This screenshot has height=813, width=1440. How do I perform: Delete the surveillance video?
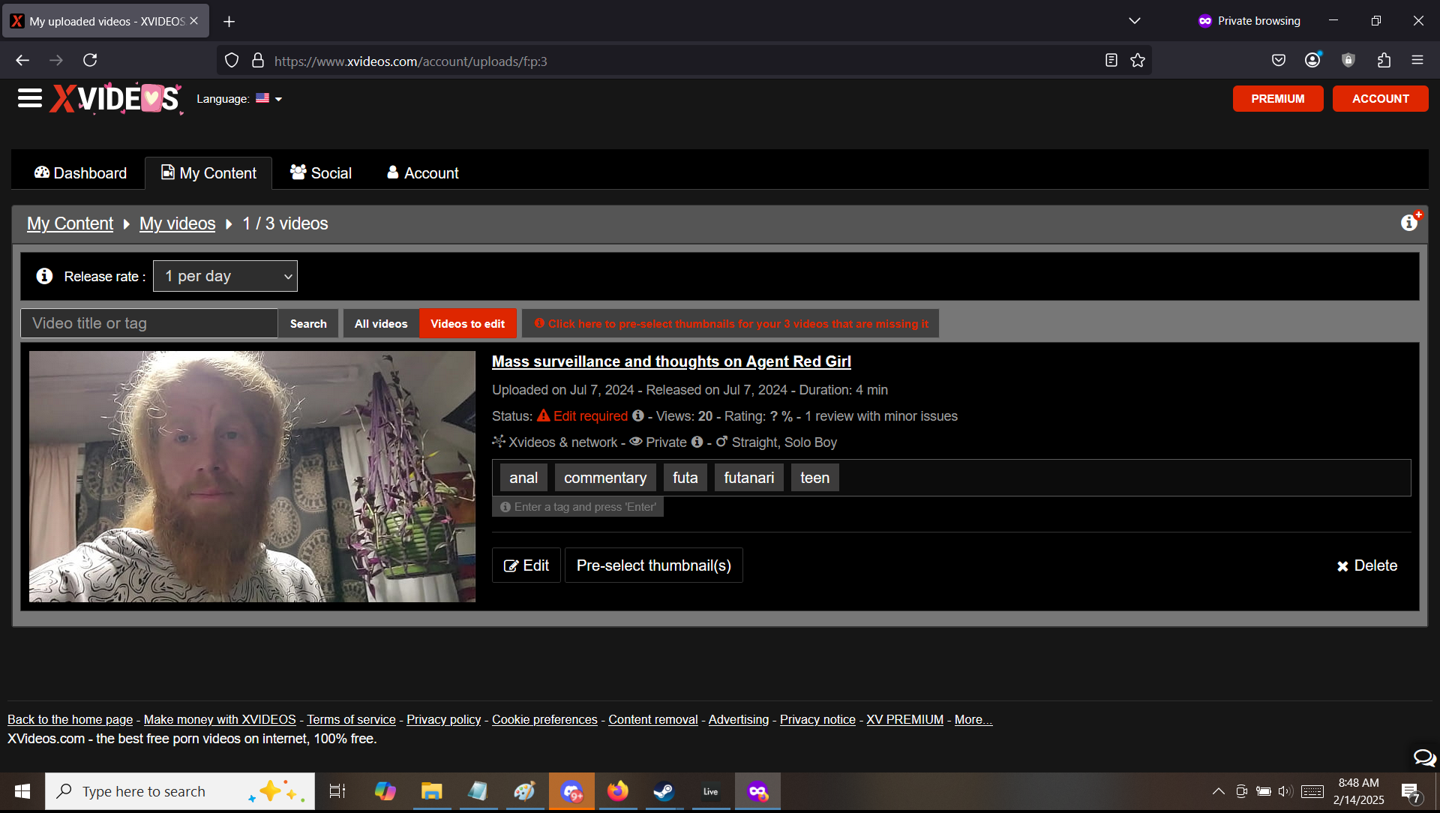1366,565
